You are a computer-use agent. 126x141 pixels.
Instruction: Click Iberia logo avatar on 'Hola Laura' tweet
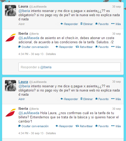tap(10, 113)
